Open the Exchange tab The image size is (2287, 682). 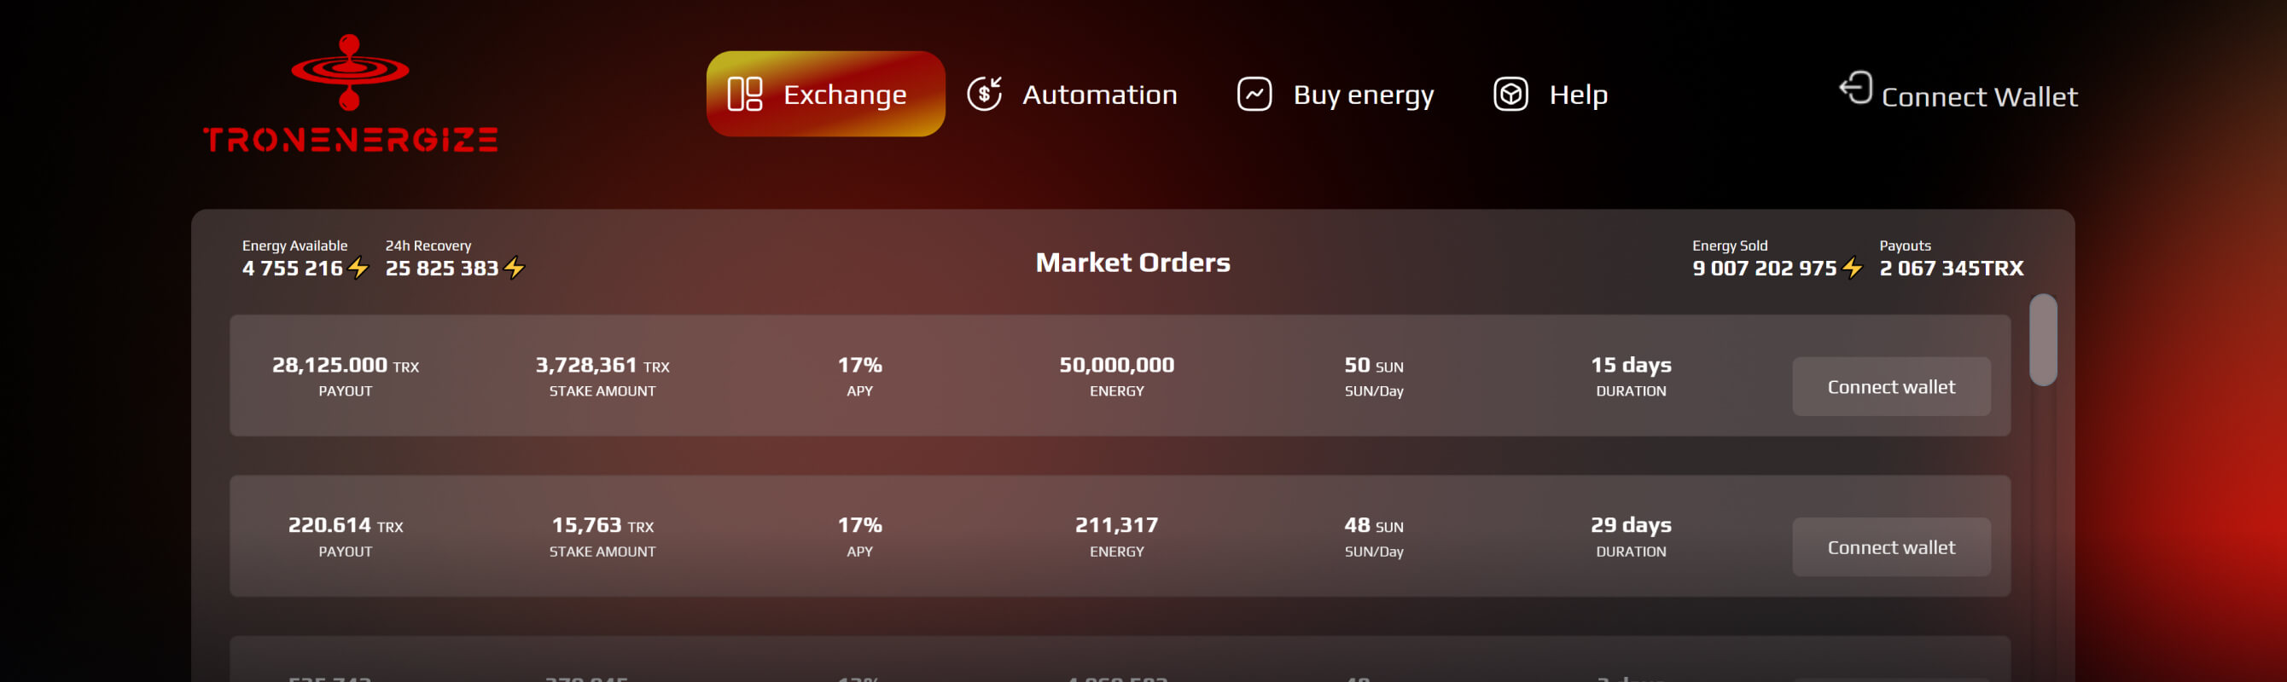[x=843, y=94]
